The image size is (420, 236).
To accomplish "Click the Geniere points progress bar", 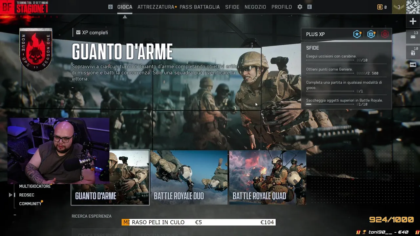I will coord(330,73).
